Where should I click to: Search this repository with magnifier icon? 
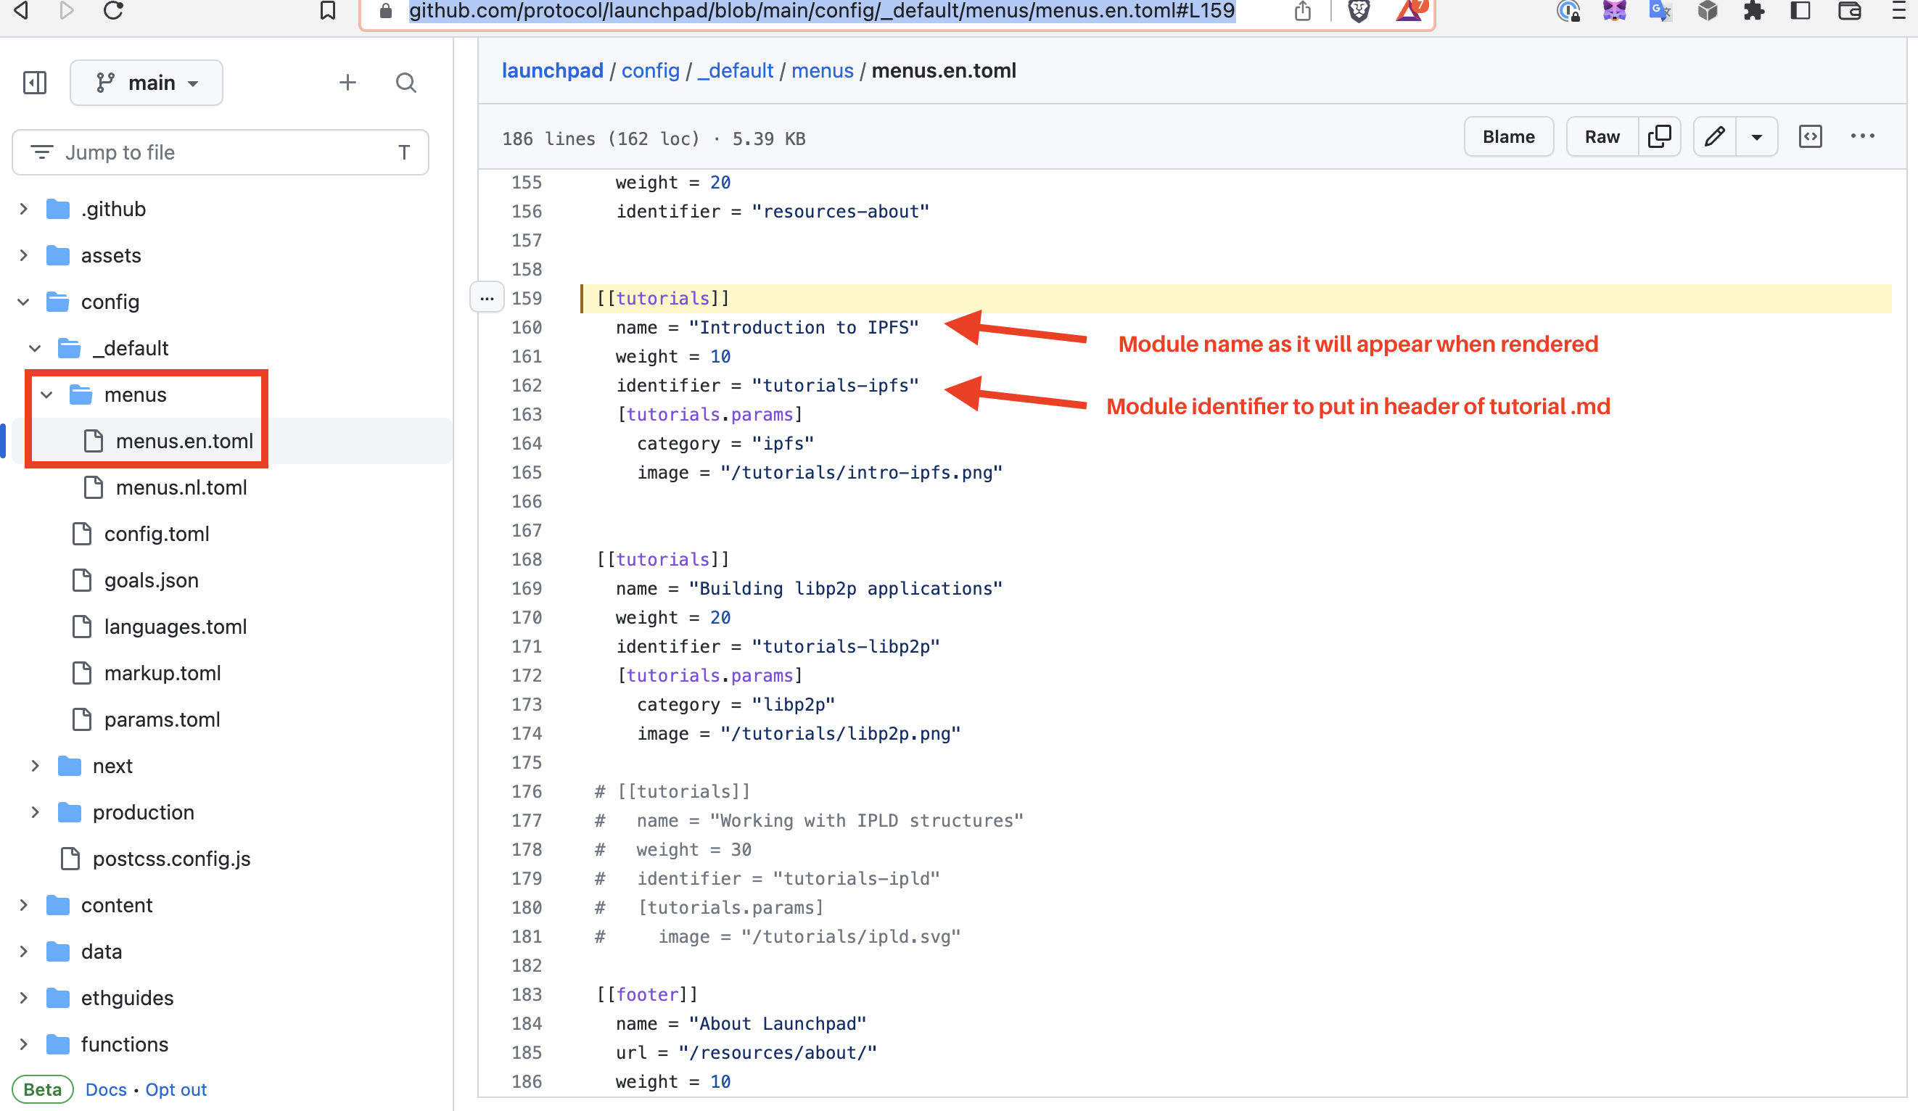click(406, 82)
